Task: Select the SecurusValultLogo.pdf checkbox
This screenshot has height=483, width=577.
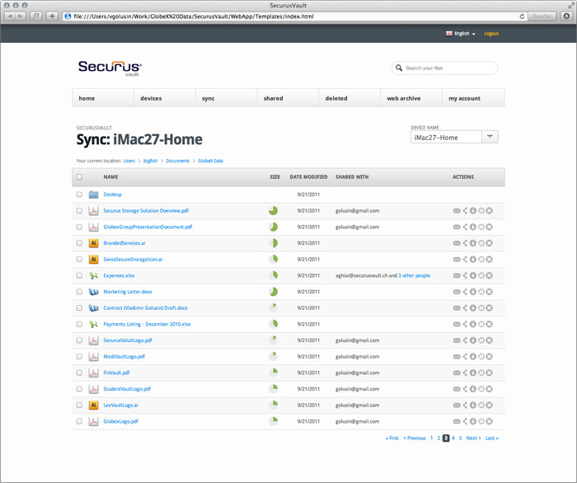Action: 79,340
